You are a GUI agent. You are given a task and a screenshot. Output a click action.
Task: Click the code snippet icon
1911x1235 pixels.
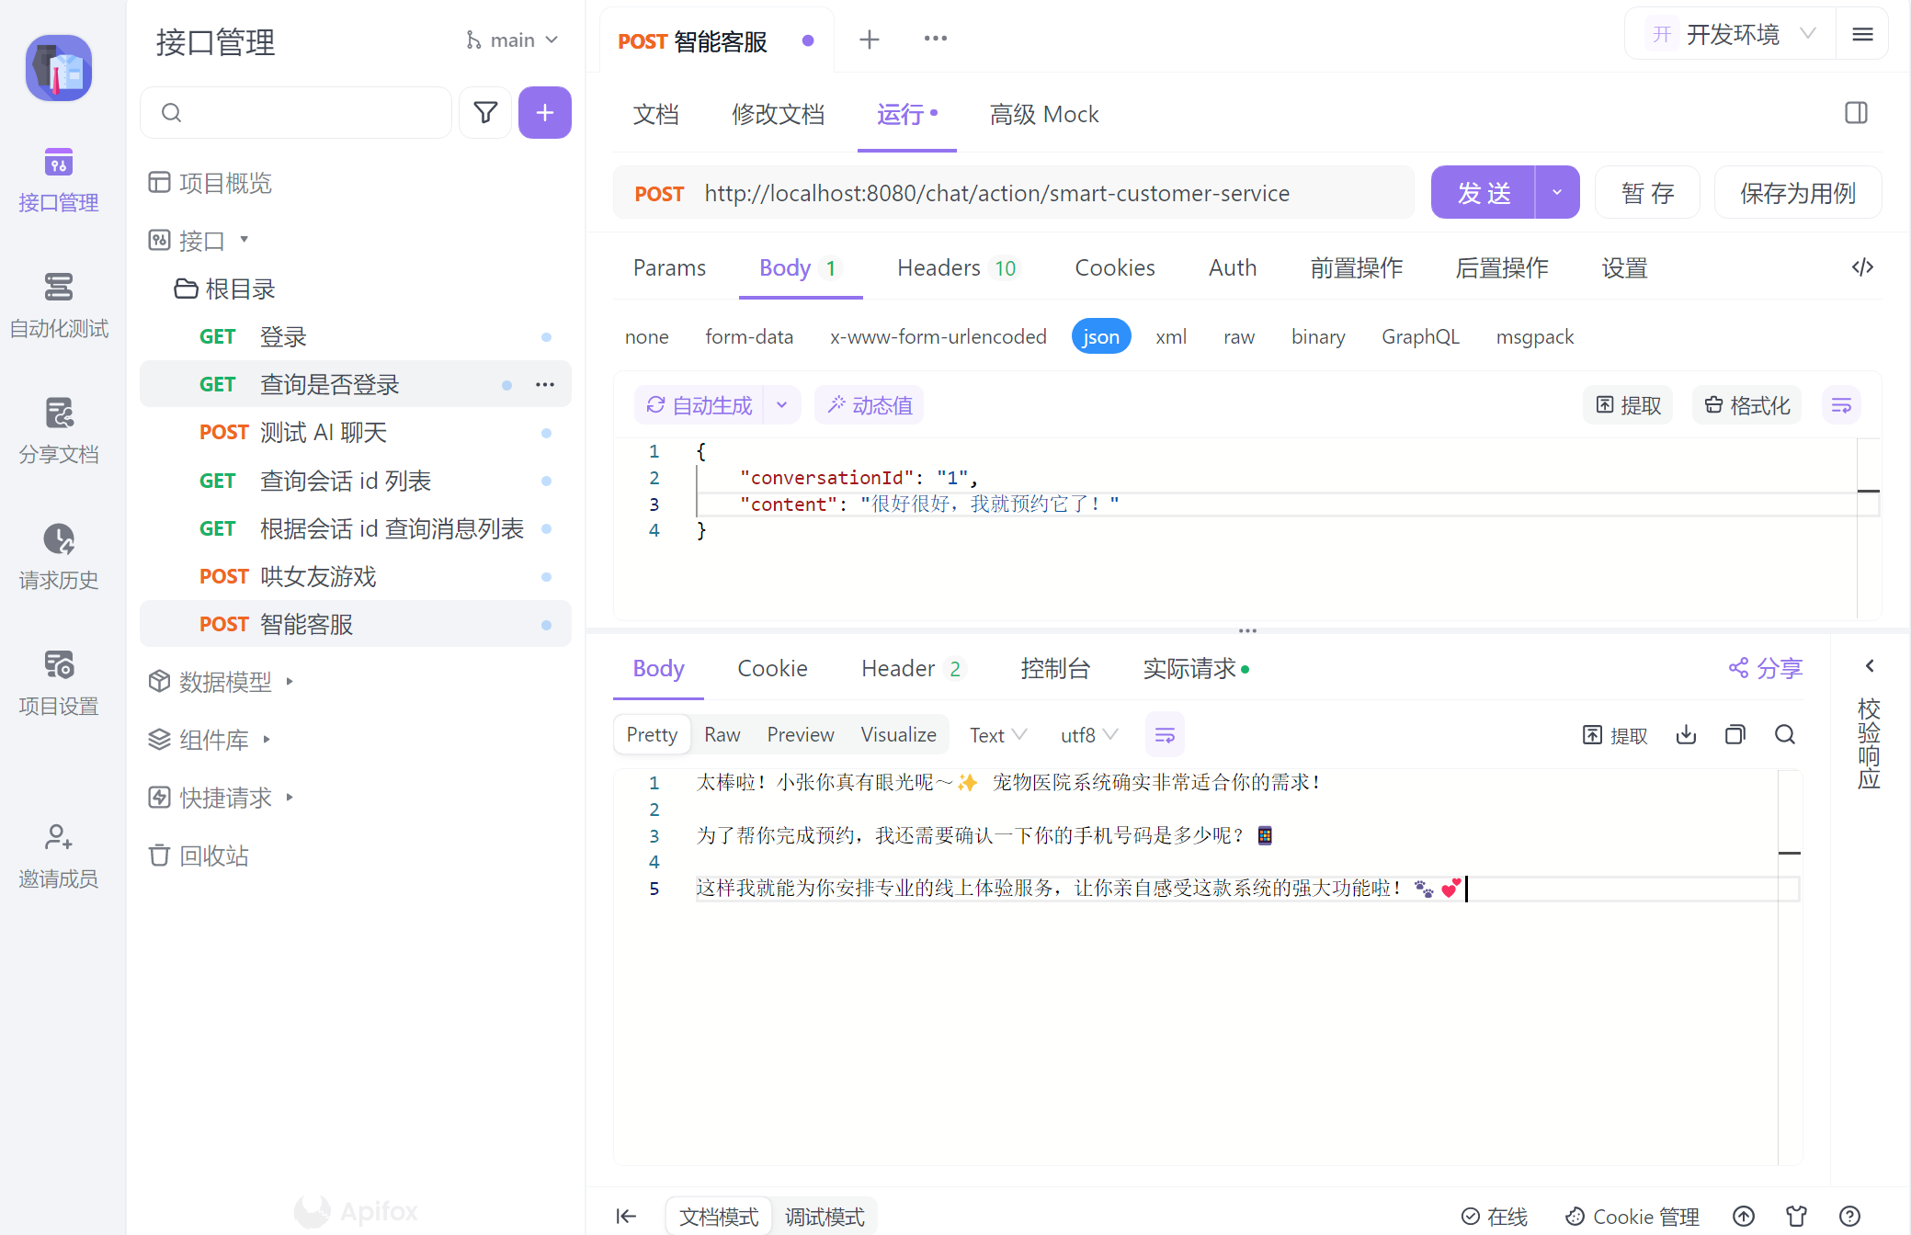point(1862,267)
